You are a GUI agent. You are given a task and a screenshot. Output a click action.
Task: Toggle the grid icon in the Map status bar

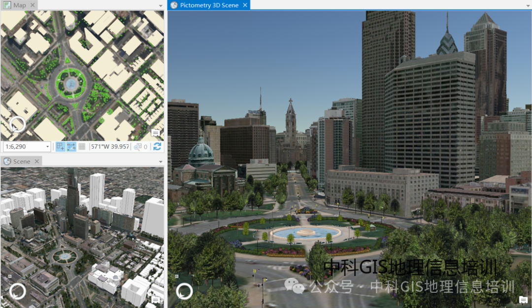82,147
